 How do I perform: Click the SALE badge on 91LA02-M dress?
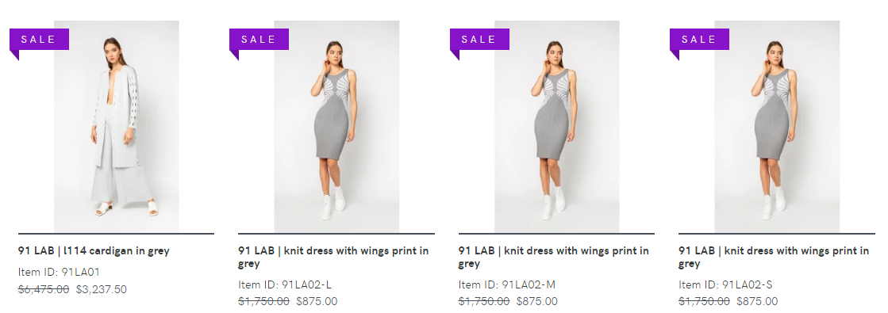click(479, 40)
